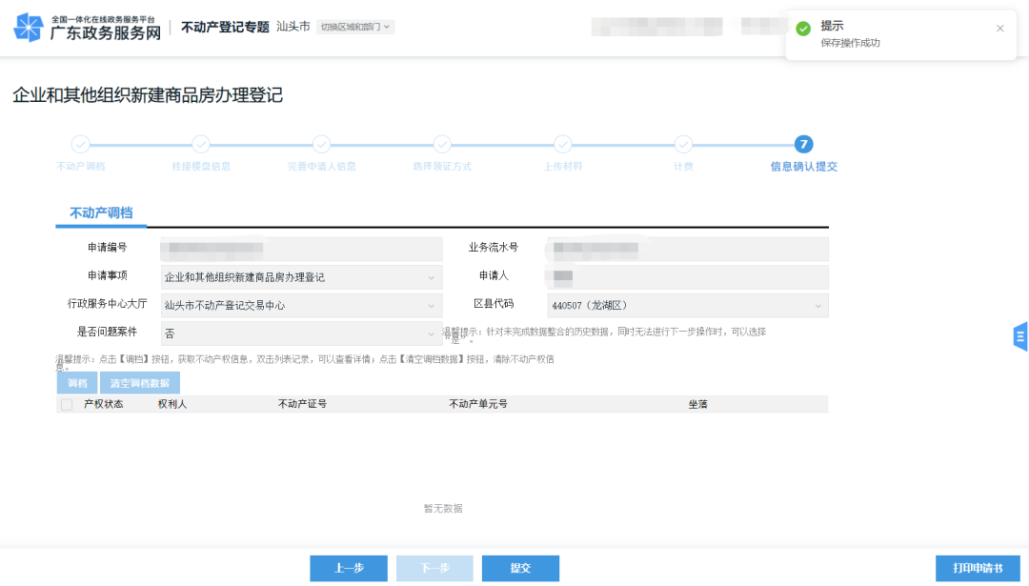The image size is (1029, 586).
Task: Click the checkmark icon on 上传材料 step
Action: [x=562, y=143]
